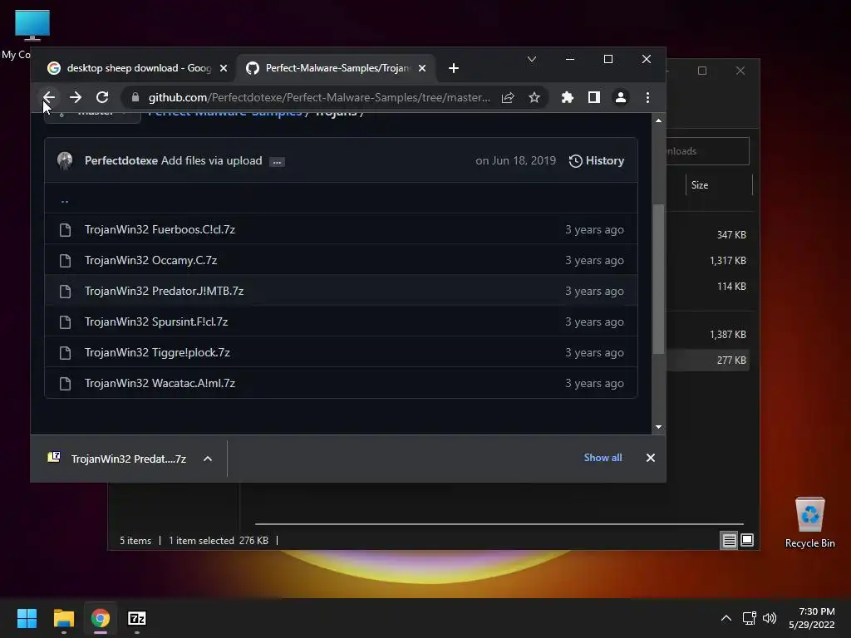Click the github.com address bar URL
This screenshot has width=851, height=638.
(x=319, y=98)
